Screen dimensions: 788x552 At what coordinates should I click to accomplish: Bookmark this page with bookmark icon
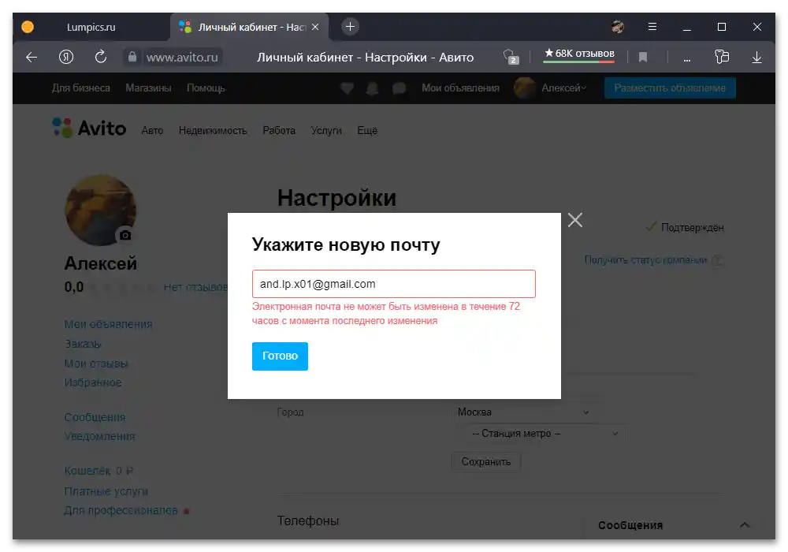(x=643, y=58)
